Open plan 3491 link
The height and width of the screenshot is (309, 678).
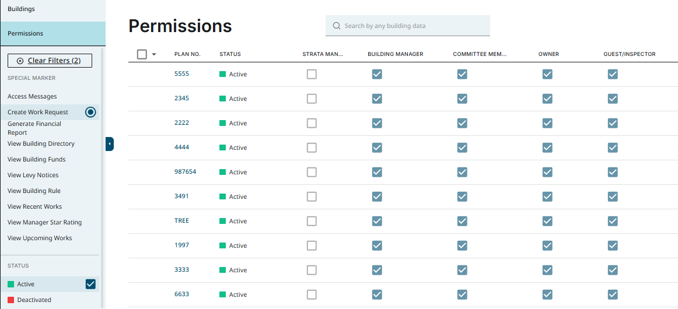181,196
